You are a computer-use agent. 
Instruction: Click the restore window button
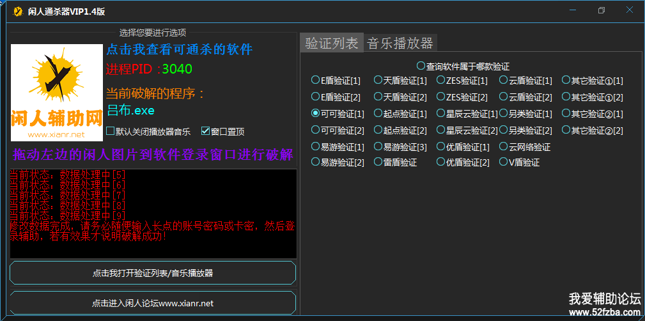tap(602, 10)
